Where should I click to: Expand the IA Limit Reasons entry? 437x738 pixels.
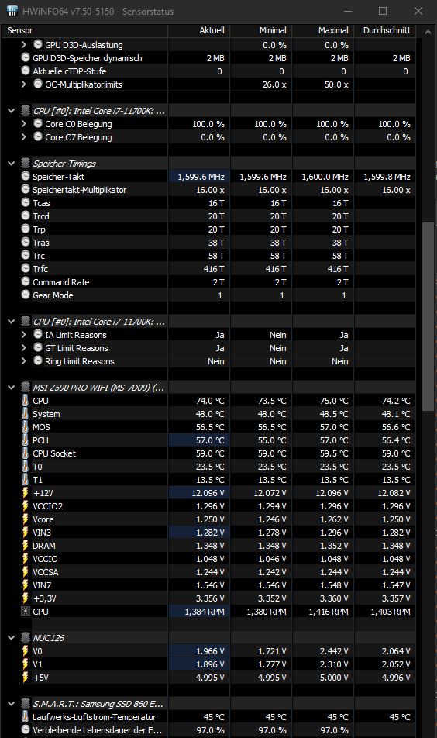[x=23, y=335]
